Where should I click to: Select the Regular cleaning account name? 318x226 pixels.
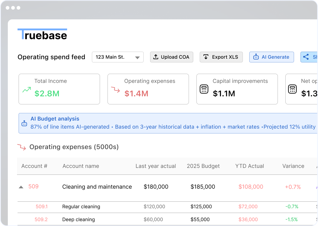81,207
